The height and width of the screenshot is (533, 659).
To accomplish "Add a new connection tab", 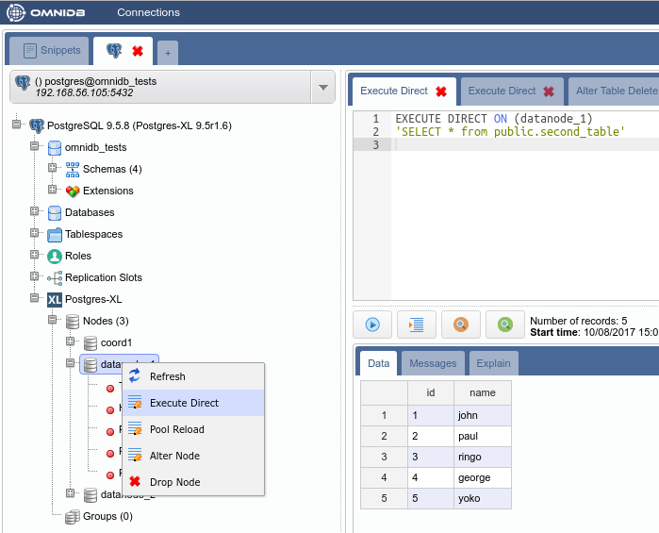I will (167, 53).
